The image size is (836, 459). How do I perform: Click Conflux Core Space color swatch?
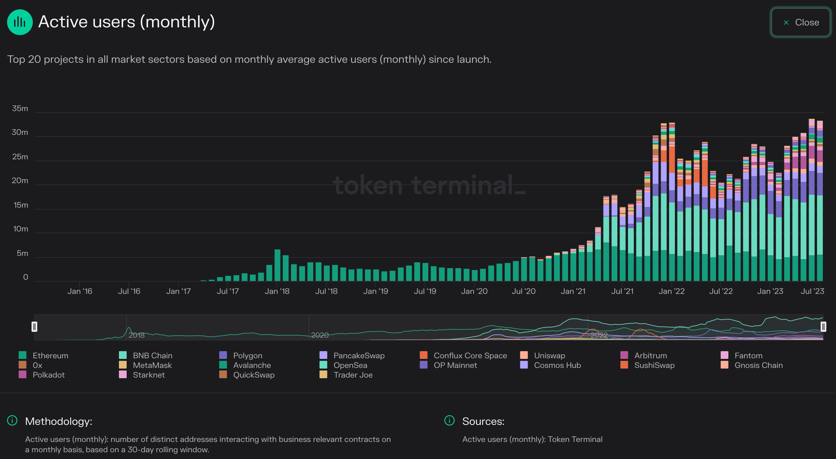point(423,355)
